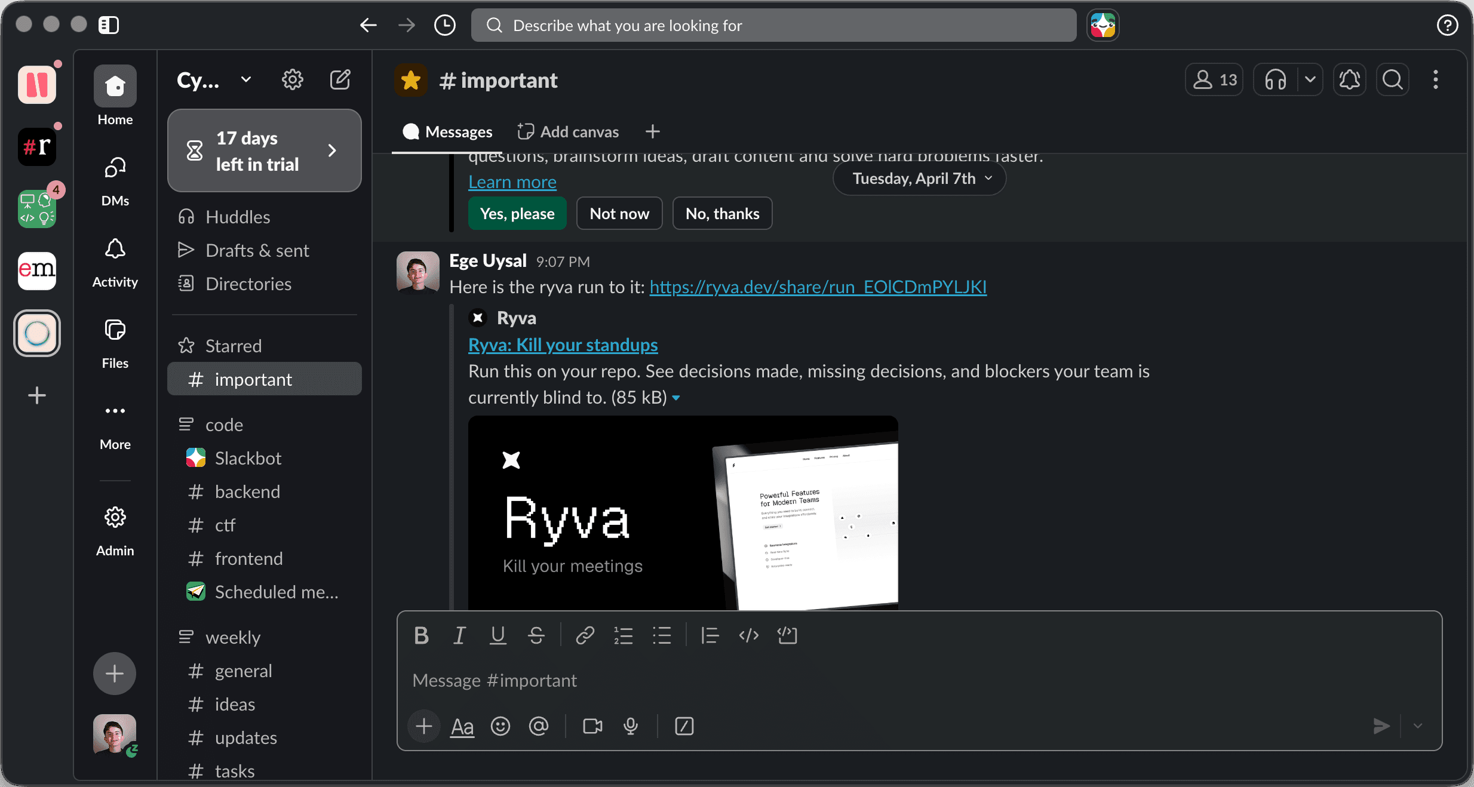
Task: Toggle the sidebar visibility button
Action: point(109,25)
